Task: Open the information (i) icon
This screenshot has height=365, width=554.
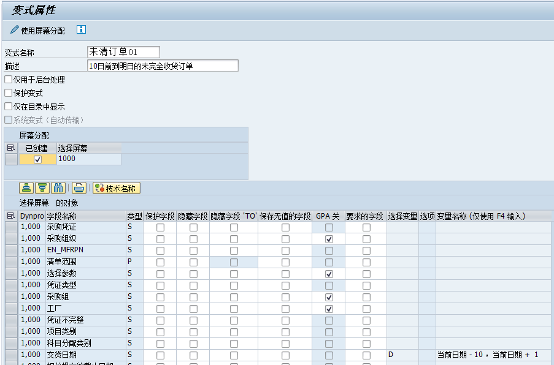Action: click(81, 29)
